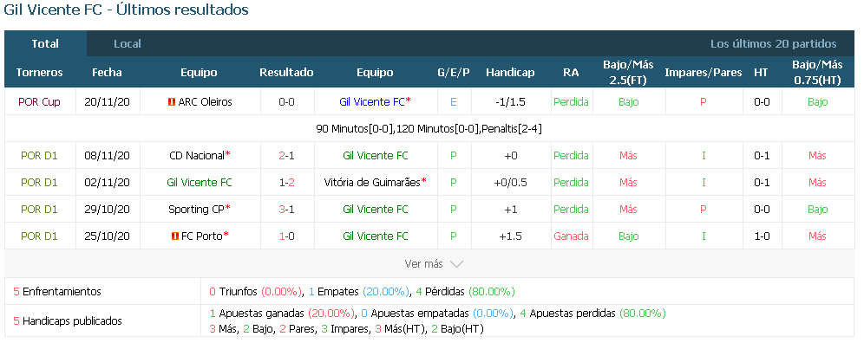
Task: Open the ARC Oleiros team link
Action: [205, 102]
